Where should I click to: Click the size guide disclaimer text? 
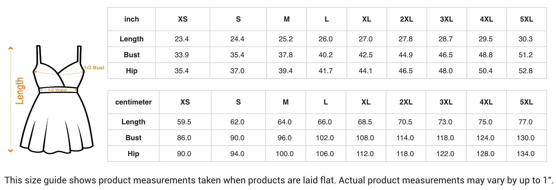(x=279, y=180)
